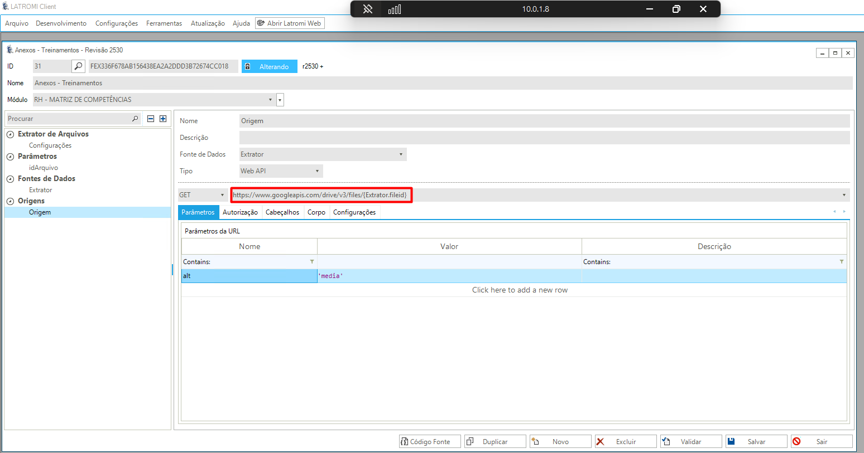Image resolution: width=864 pixels, height=453 pixels.
Task: Click the Validar button
Action: [x=690, y=441]
